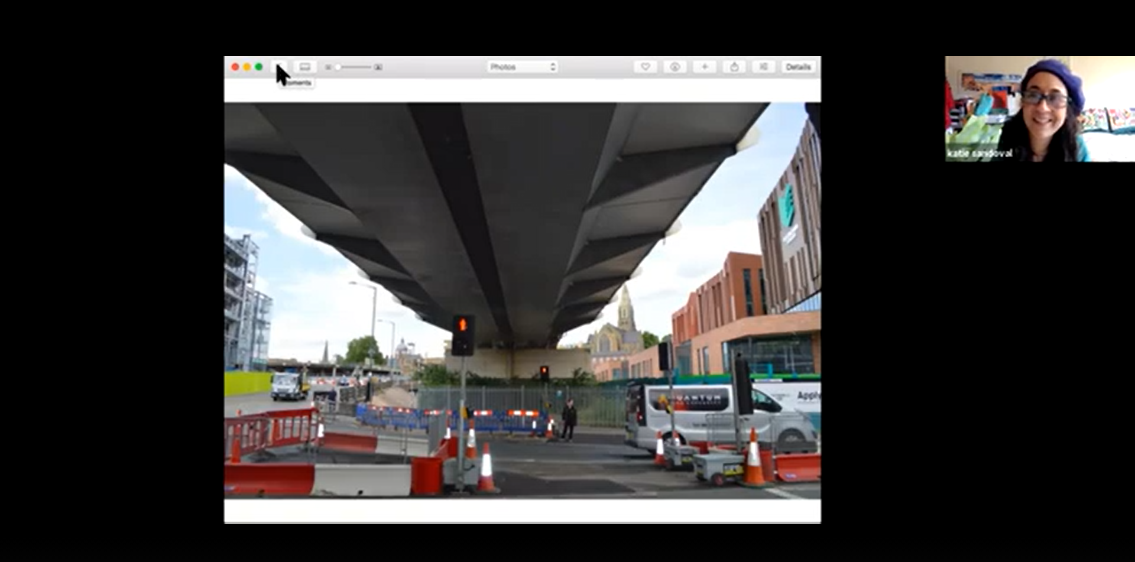Click the Details button
1135x562 pixels.
[798, 67]
